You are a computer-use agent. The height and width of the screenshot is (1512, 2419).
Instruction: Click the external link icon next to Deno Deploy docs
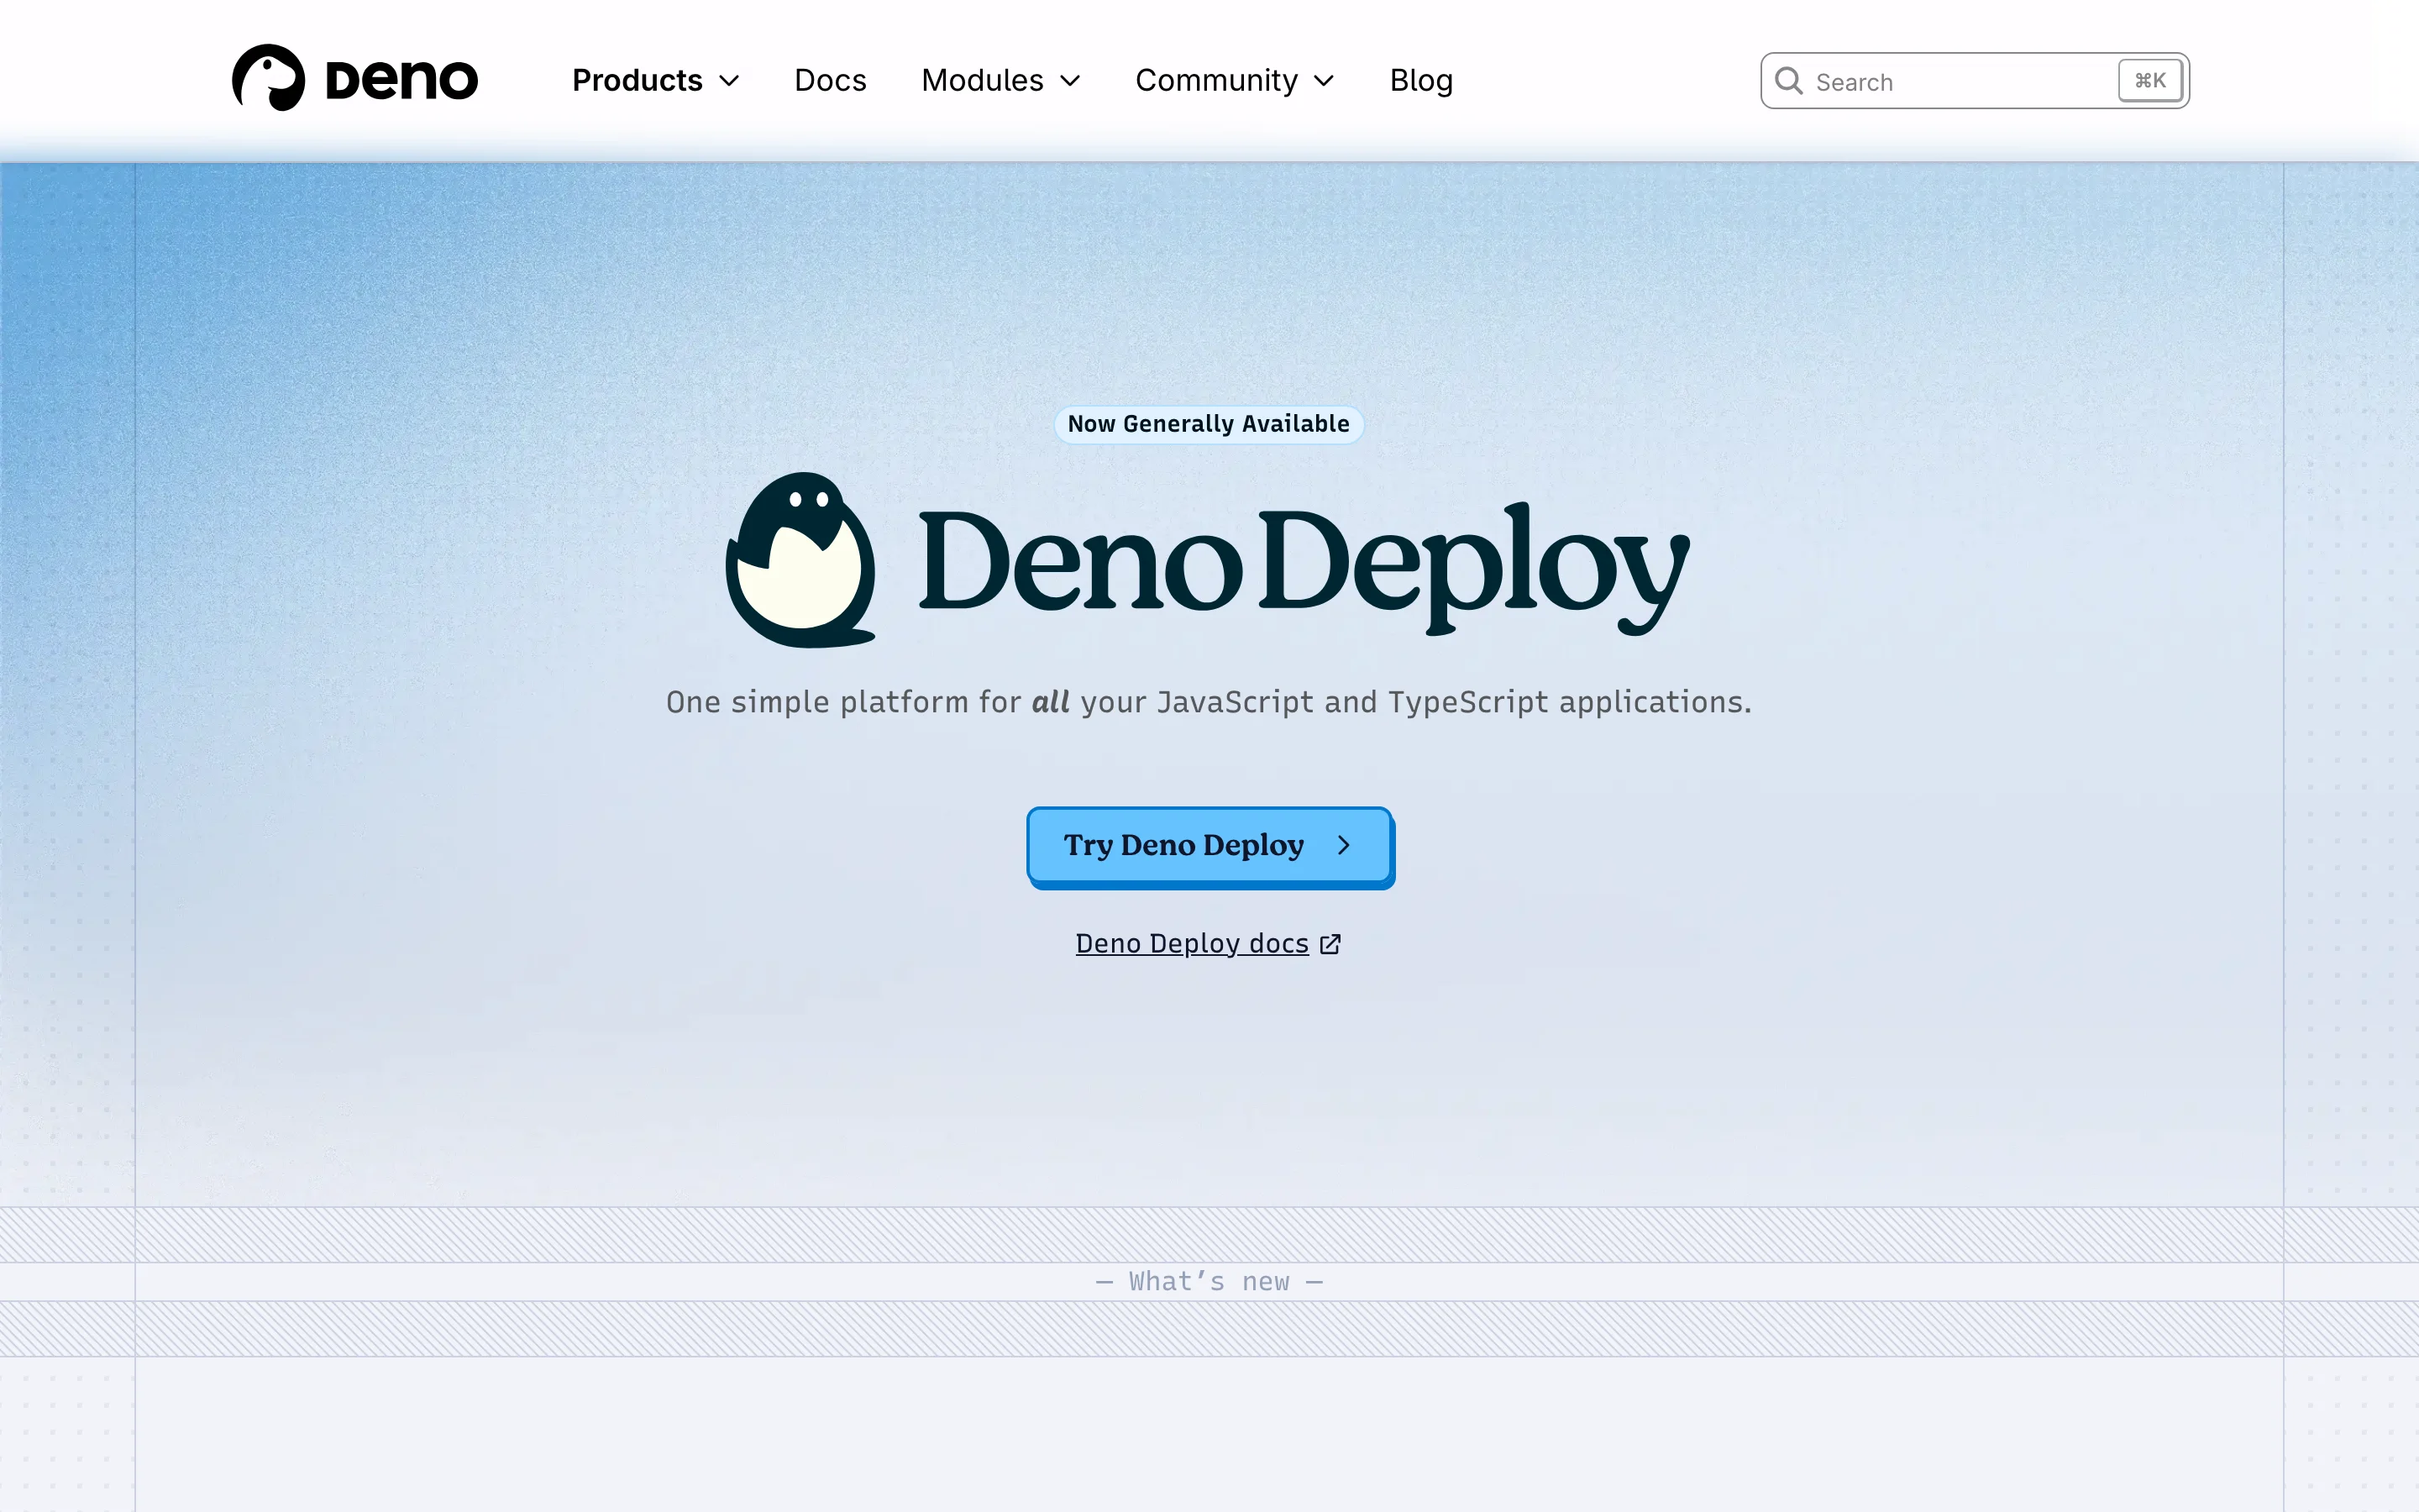click(1330, 943)
